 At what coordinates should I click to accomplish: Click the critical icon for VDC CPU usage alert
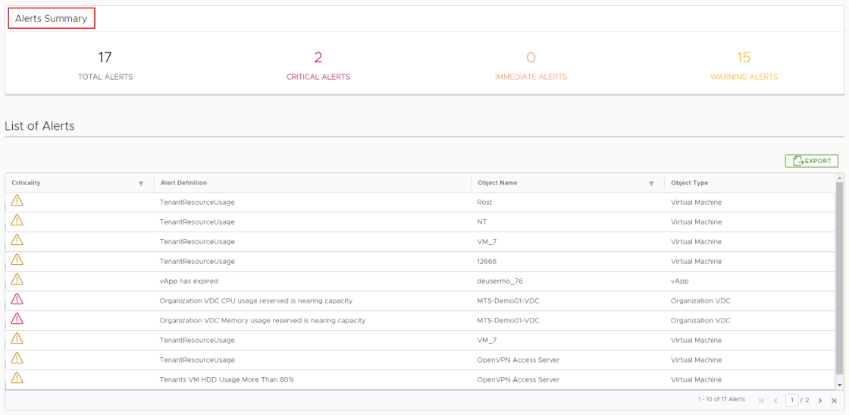click(17, 300)
